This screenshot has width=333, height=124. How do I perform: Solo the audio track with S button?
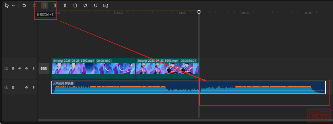pos(33,87)
